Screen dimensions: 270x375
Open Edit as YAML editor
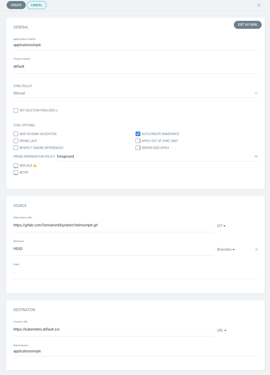(x=247, y=25)
